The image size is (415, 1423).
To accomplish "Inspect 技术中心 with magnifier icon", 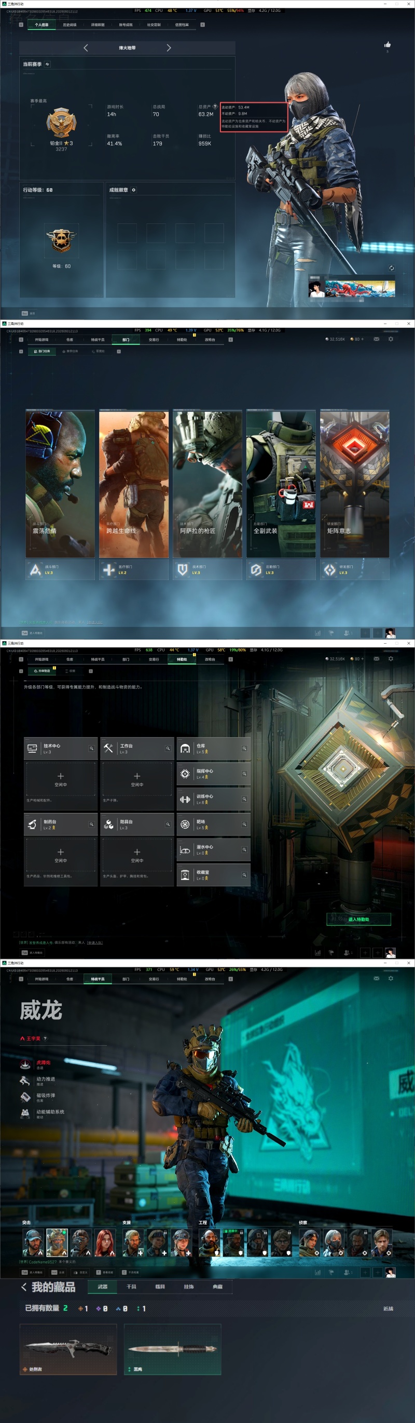I will [x=92, y=749].
